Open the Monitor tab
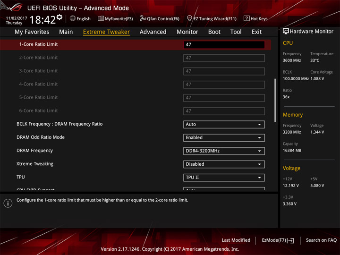340x255 pixels. pyautogui.click(x=187, y=32)
